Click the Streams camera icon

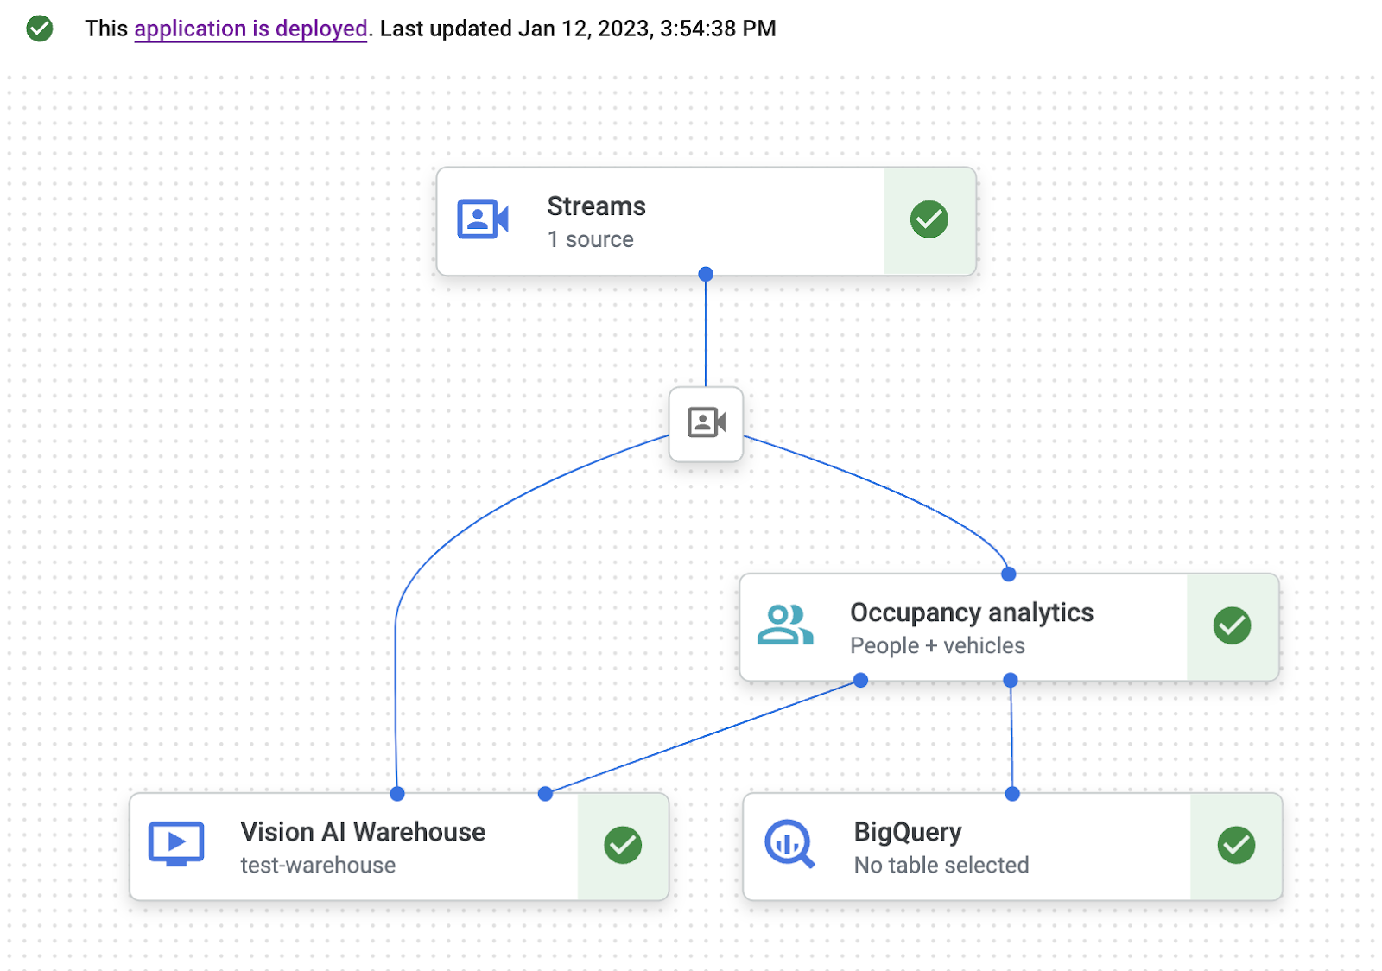tap(483, 220)
